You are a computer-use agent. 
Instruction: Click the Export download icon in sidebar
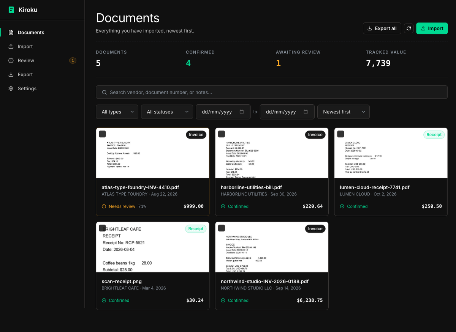coord(11,74)
